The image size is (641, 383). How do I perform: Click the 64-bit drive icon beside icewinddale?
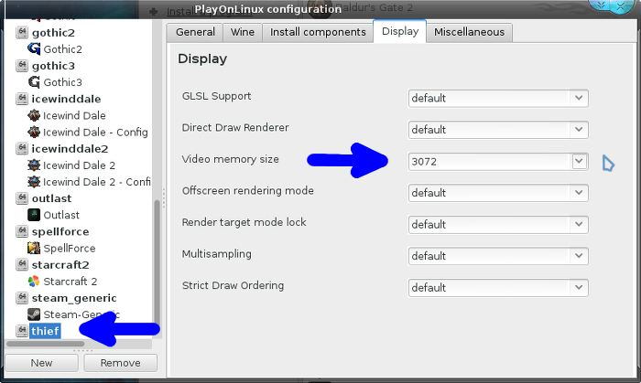point(22,99)
